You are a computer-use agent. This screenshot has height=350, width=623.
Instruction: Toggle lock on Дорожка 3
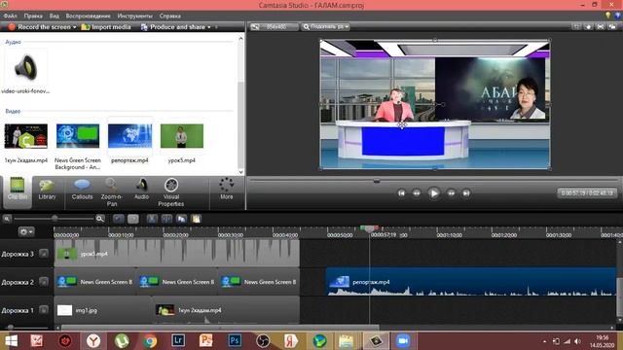(44, 254)
